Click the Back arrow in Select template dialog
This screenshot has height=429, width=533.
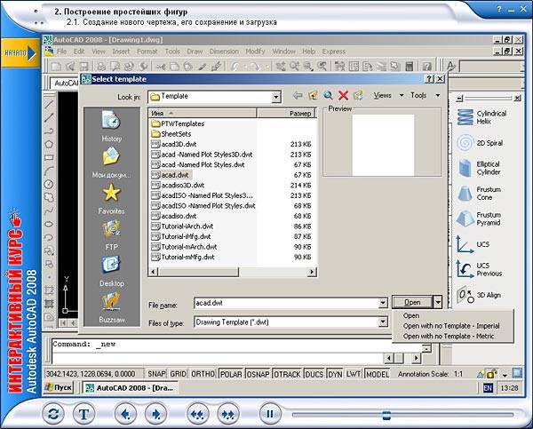(298, 96)
